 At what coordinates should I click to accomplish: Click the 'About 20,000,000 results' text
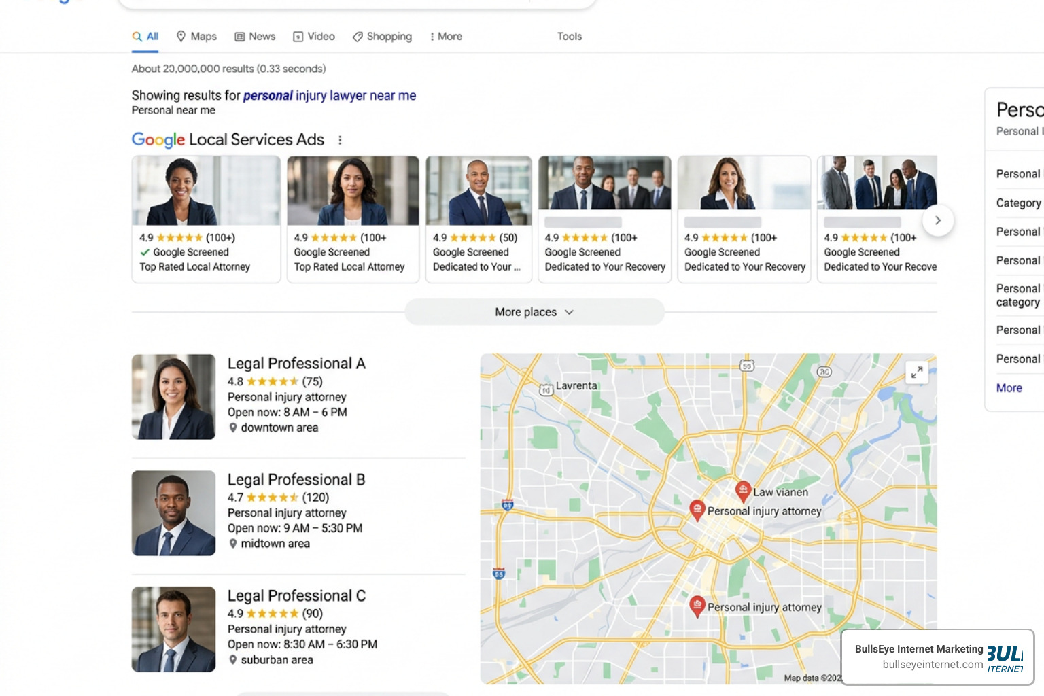228,69
